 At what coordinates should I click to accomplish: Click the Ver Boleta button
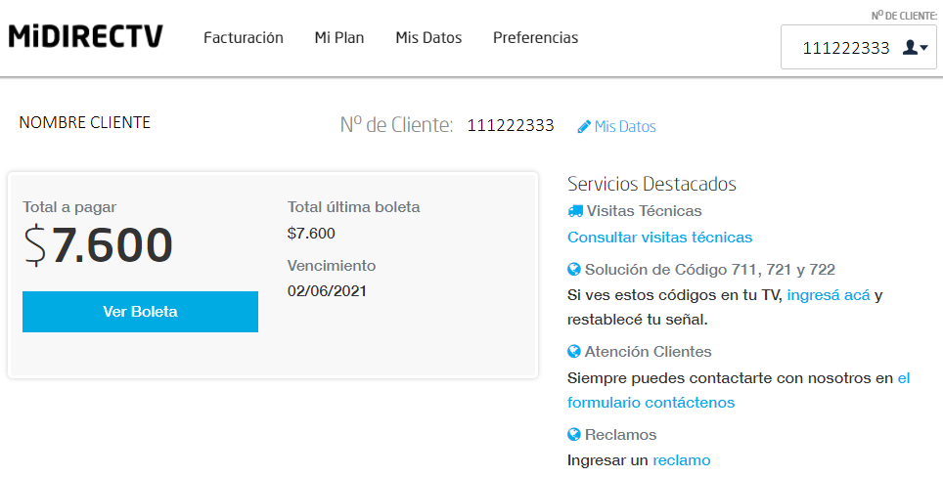point(140,312)
